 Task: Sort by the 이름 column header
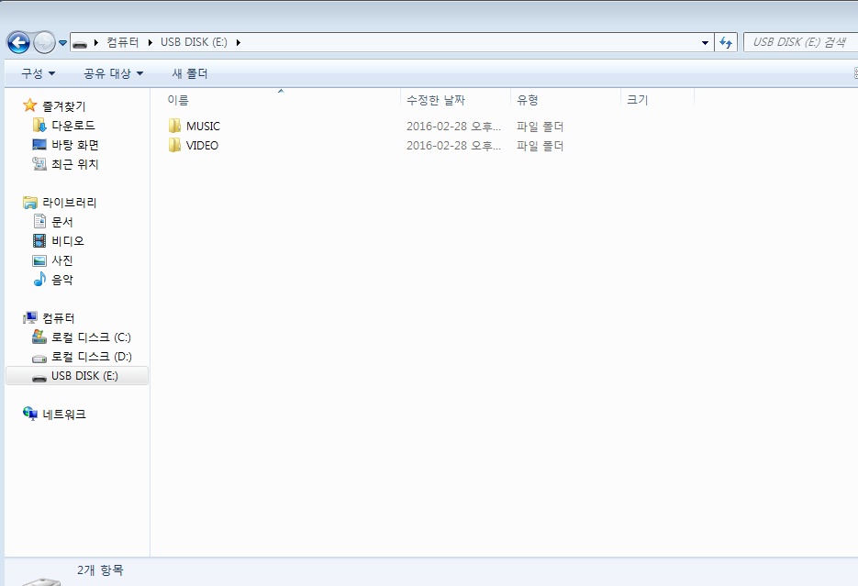[x=178, y=100]
